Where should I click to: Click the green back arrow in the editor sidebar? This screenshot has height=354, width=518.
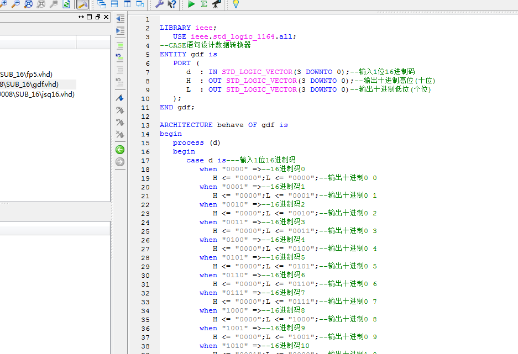pyautogui.click(x=120, y=150)
